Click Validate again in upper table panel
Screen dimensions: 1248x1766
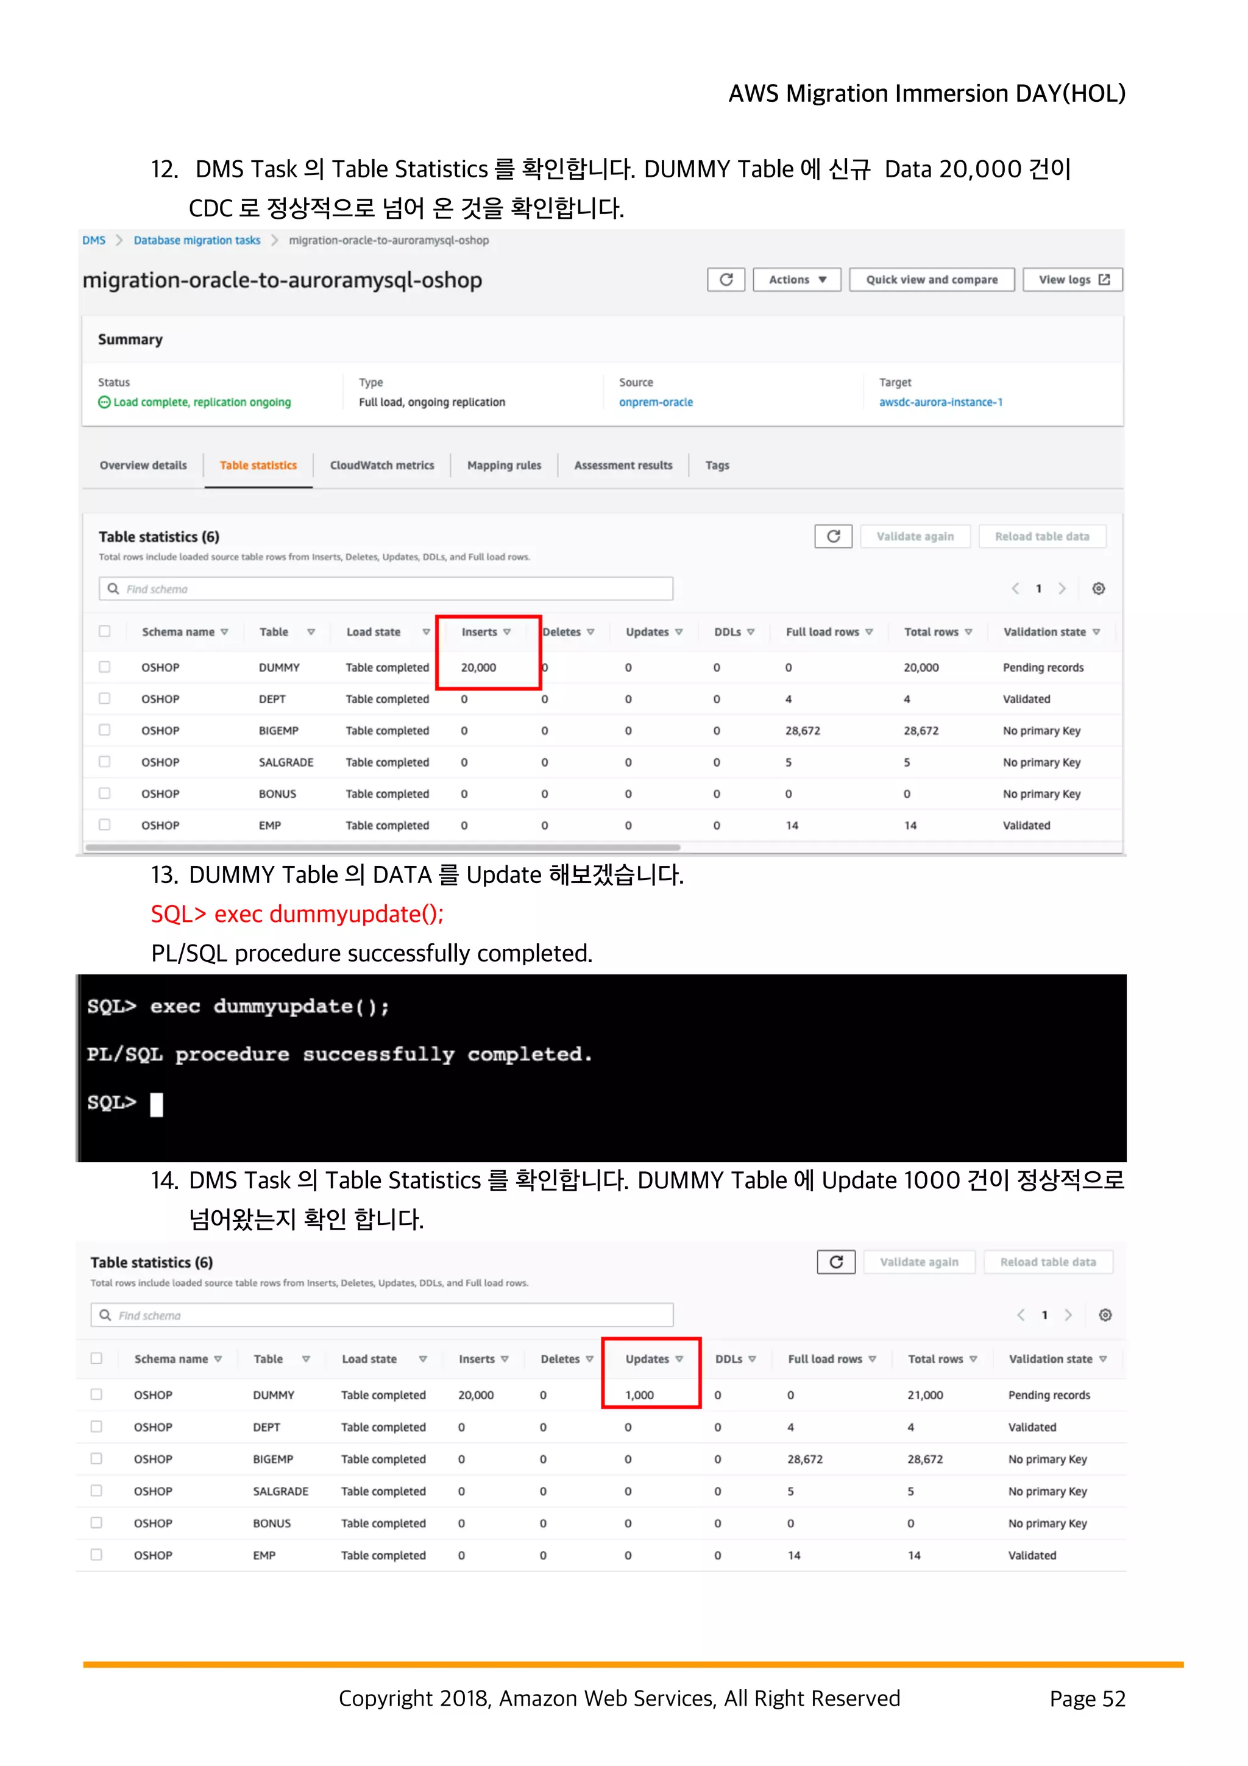(x=915, y=536)
